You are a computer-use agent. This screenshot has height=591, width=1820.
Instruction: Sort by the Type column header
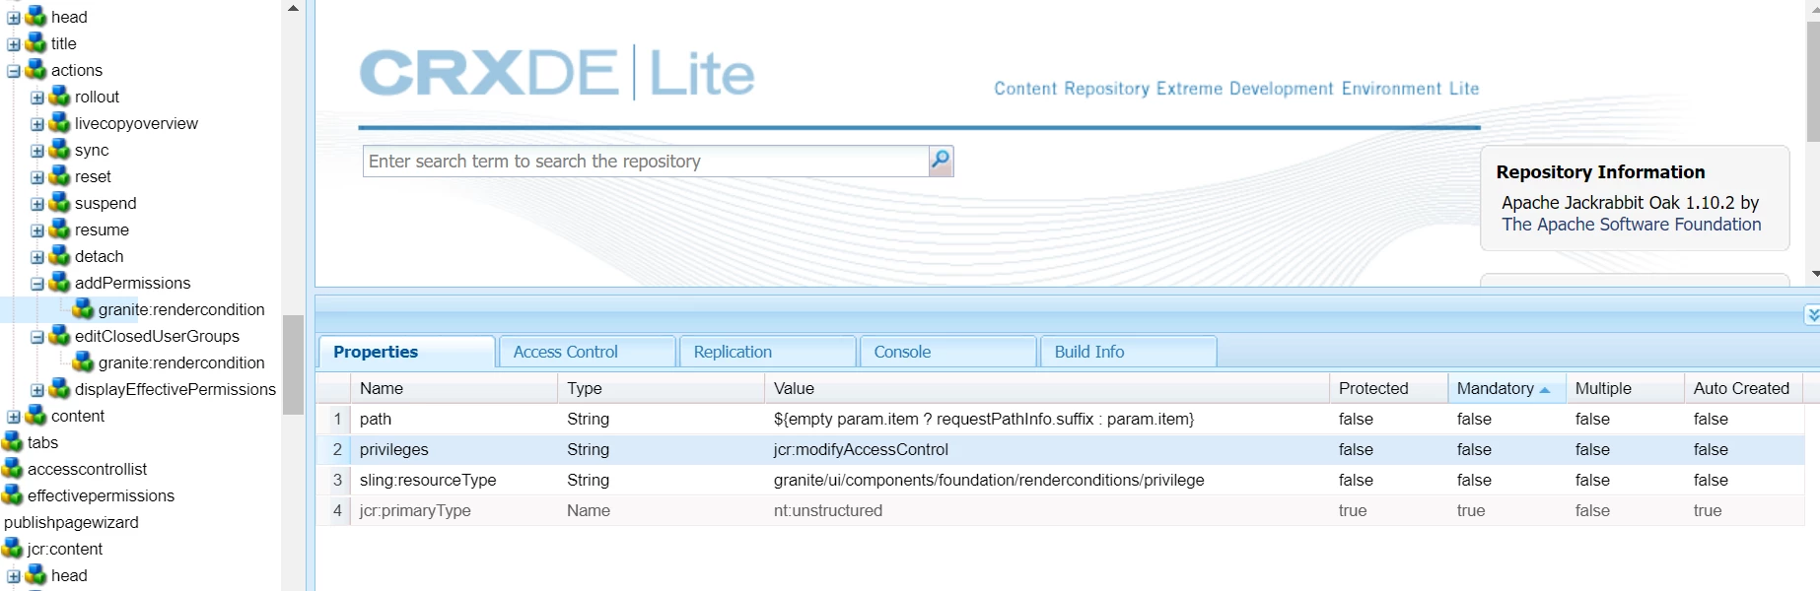661,388
